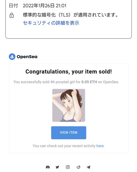Click the Reddit alien icon
This screenshot has width=137, height=172.
click(x=78, y=167)
